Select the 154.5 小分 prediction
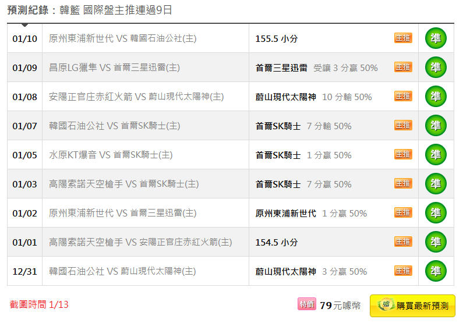The height and width of the screenshot is (323, 463). (277, 243)
